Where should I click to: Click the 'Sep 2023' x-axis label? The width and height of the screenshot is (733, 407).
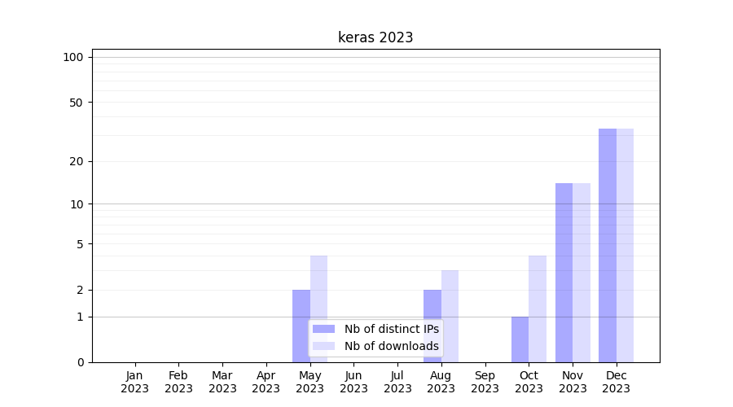(485, 382)
